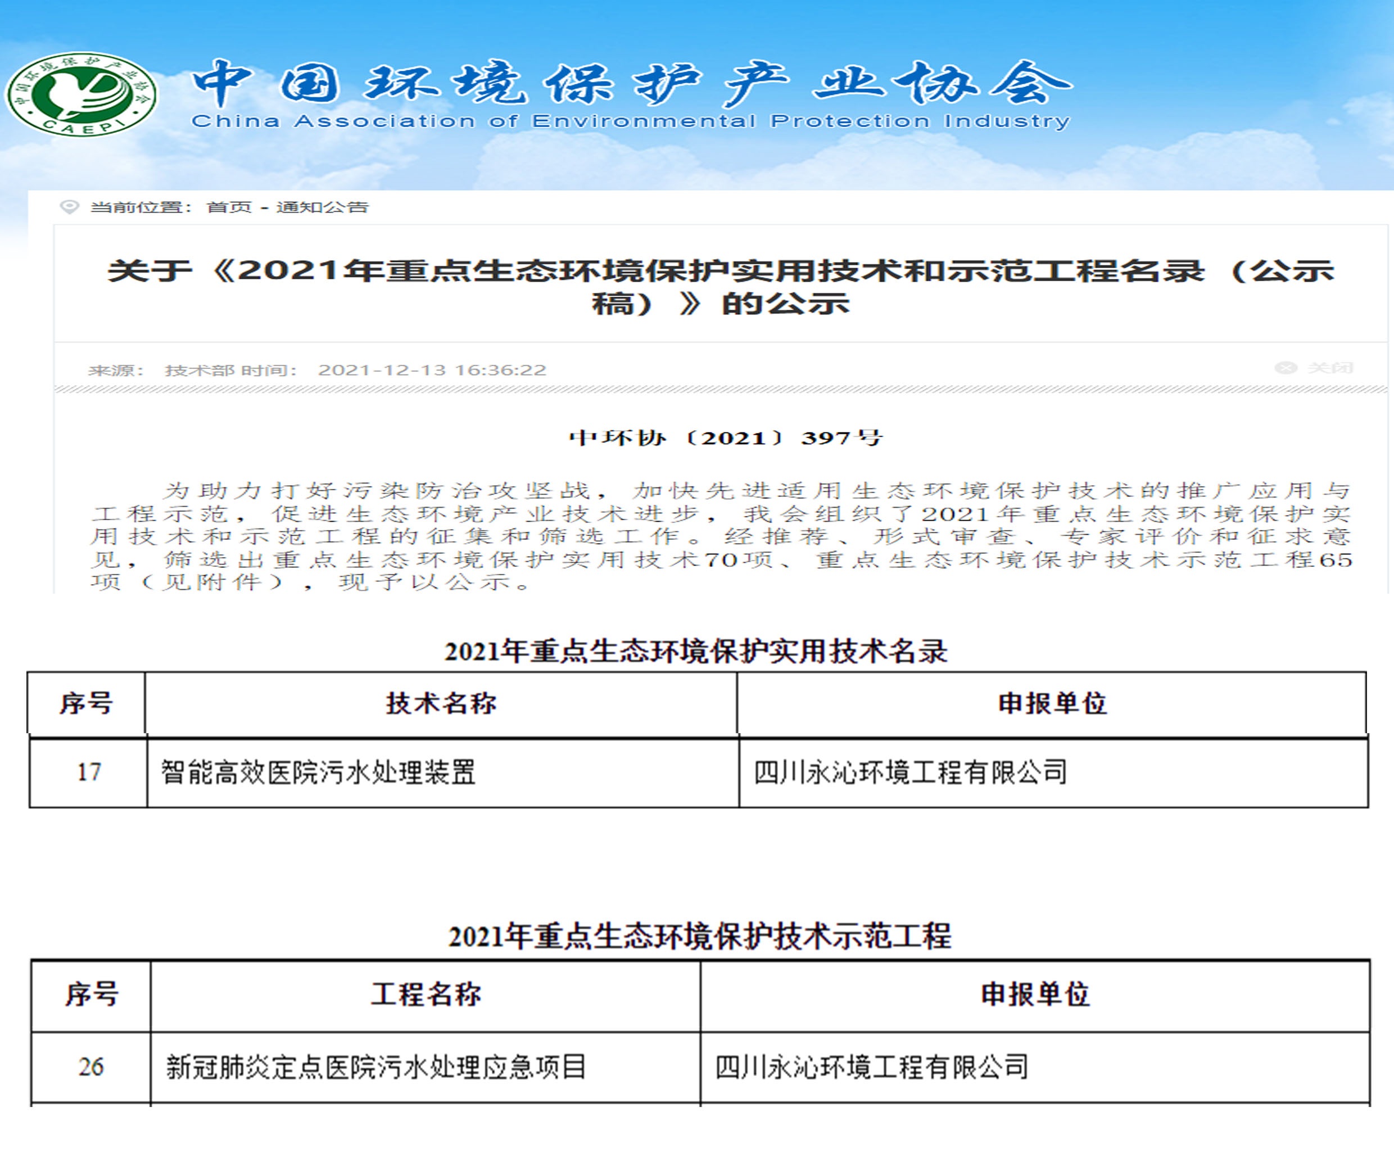This screenshot has height=1170, width=1394.
Task: Click the 中国环境保护产业协会 banner title
Action: [x=631, y=84]
